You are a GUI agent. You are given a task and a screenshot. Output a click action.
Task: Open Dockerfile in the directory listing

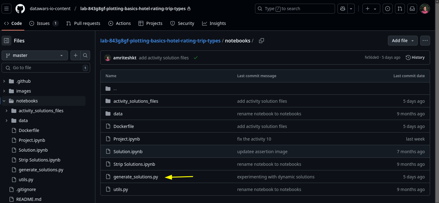pos(124,126)
